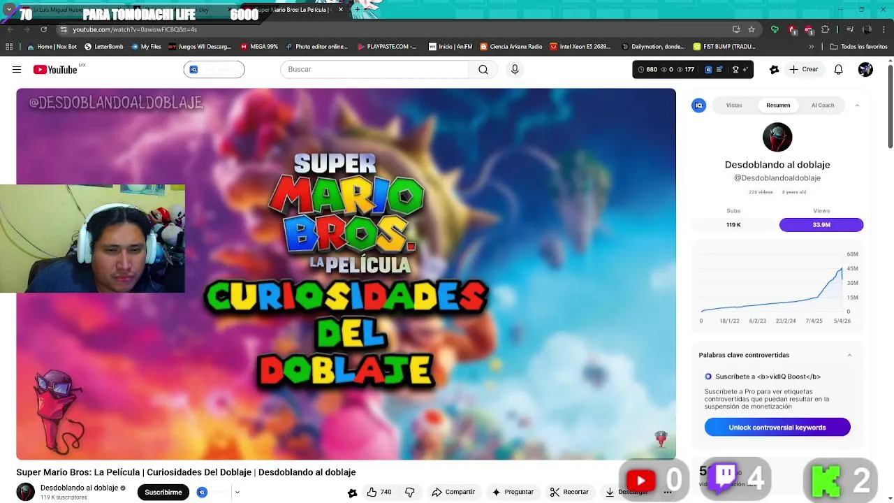Click the vidIQ stats bar in header

tap(693, 69)
